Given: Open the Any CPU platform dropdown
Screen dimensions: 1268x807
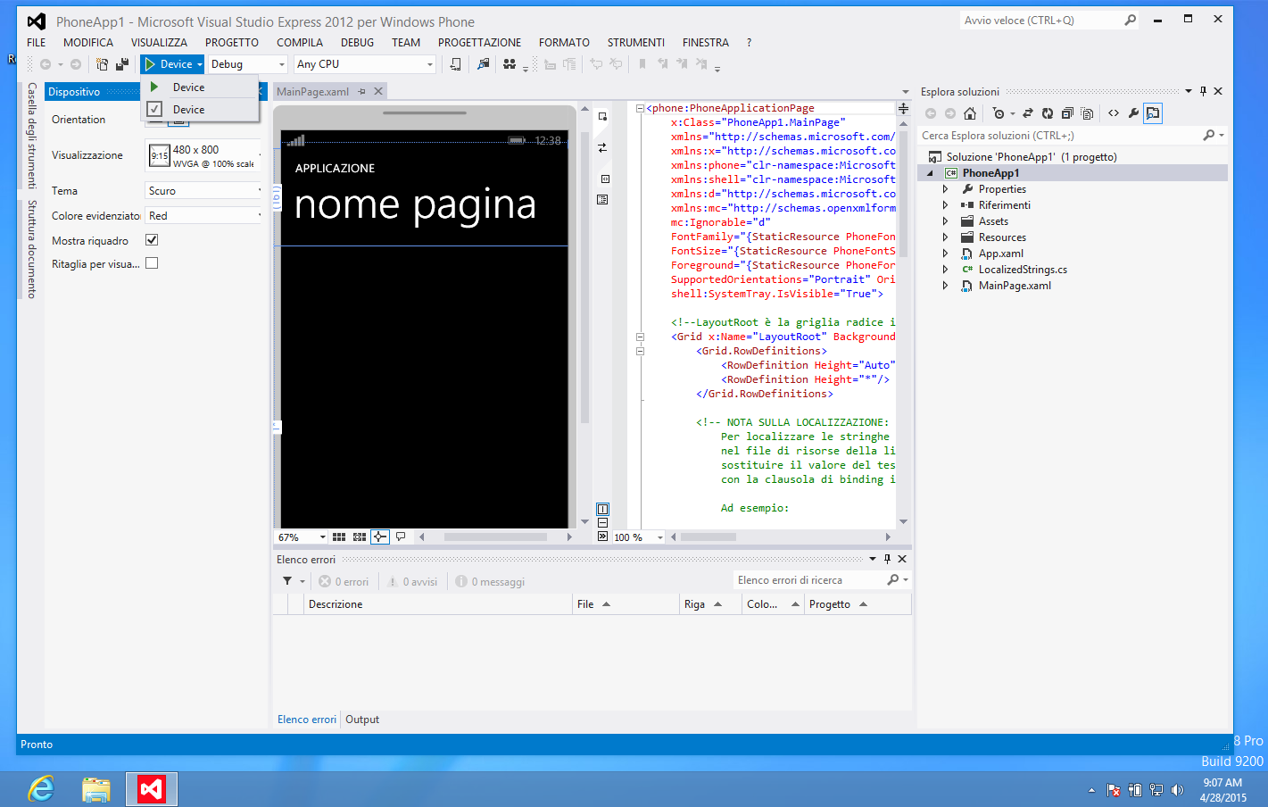Looking at the screenshot, I should coord(364,63).
